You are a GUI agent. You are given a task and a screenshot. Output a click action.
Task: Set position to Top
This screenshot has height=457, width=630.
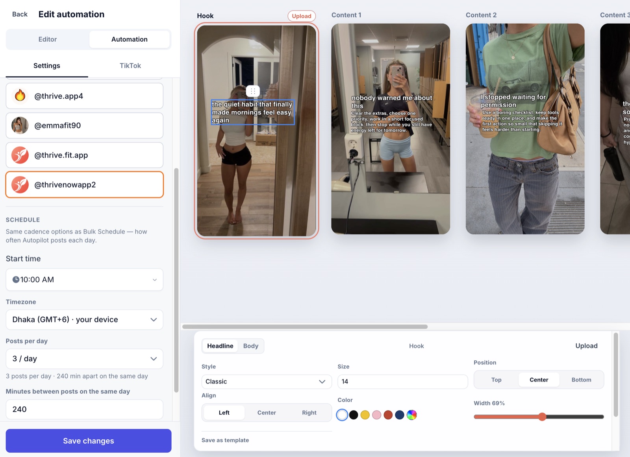coord(496,380)
